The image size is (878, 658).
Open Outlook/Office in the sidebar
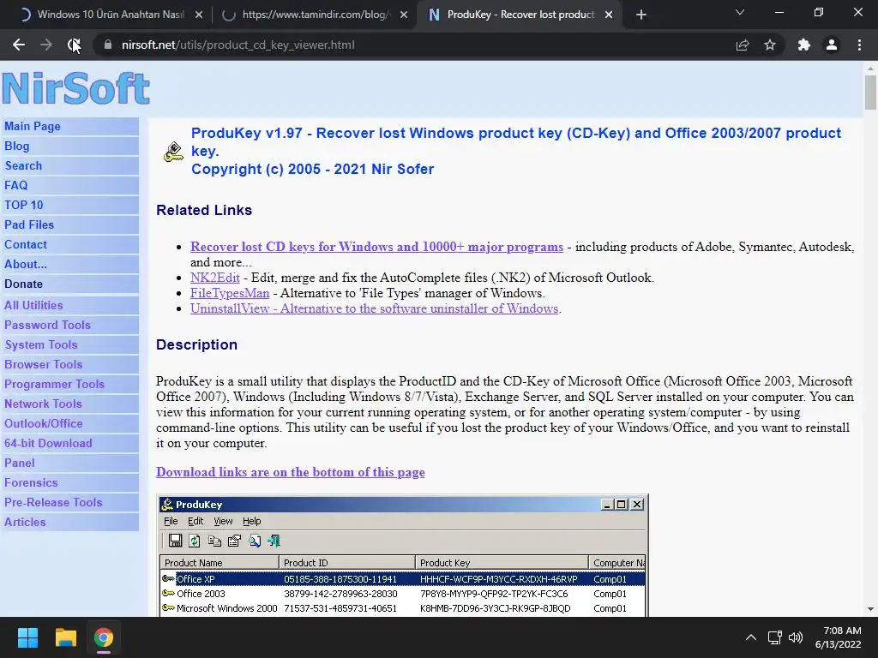coord(70,423)
